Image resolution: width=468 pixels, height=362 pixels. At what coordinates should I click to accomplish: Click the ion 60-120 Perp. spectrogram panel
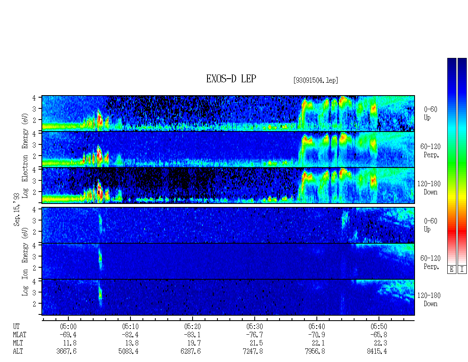(228, 261)
